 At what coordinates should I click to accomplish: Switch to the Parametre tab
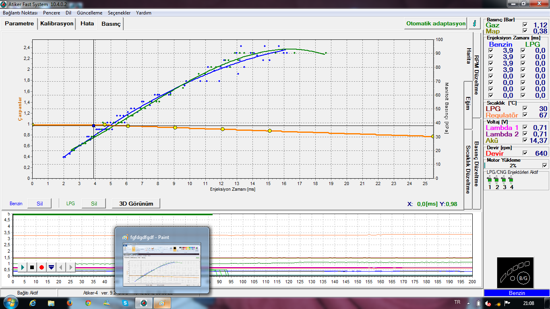(x=19, y=24)
